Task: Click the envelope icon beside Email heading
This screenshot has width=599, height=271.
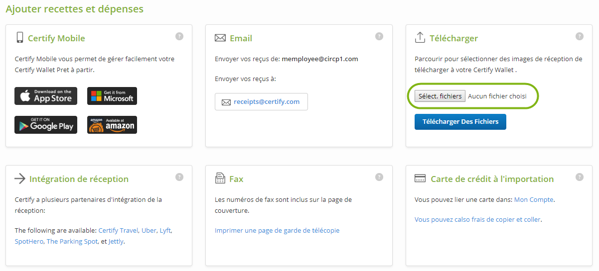Action: click(x=220, y=38)
